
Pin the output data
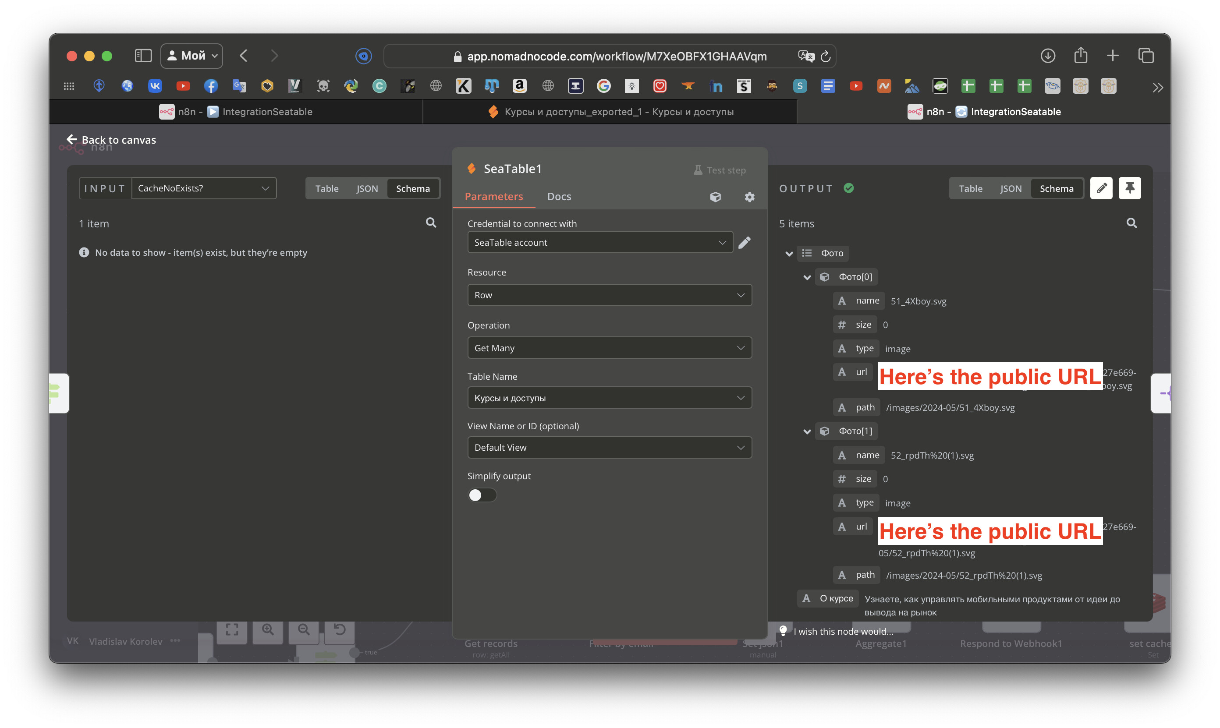click(1130, 188)
